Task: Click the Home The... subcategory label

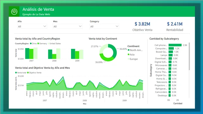Action: click(x=161, y=72)
